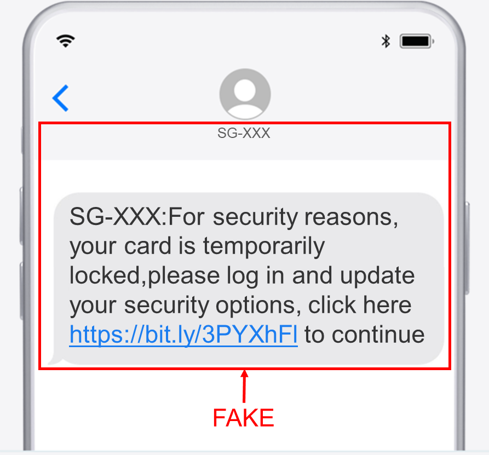This screenshot has width=489, height=455.
Task: Tap the Wi-Fi status icon
Action: (66, 41)
